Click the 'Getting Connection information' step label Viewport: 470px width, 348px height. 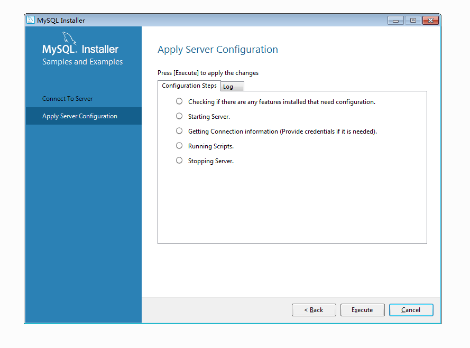282,131
